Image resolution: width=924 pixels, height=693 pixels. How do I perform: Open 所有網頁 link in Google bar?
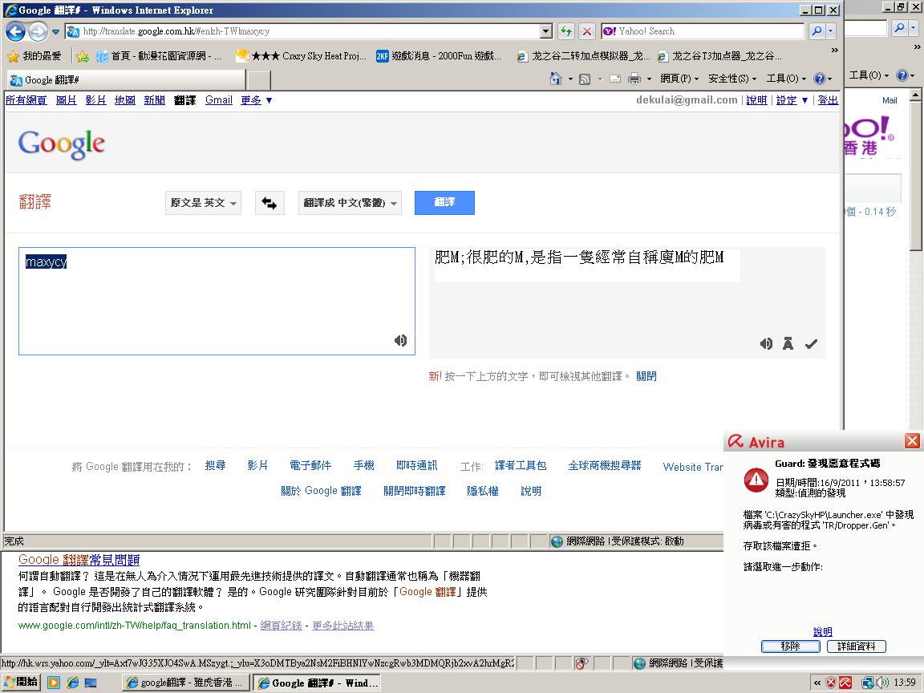(x=26, y=100)
